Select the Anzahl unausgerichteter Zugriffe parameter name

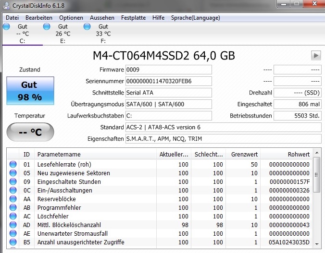click(x=81, y=242)
